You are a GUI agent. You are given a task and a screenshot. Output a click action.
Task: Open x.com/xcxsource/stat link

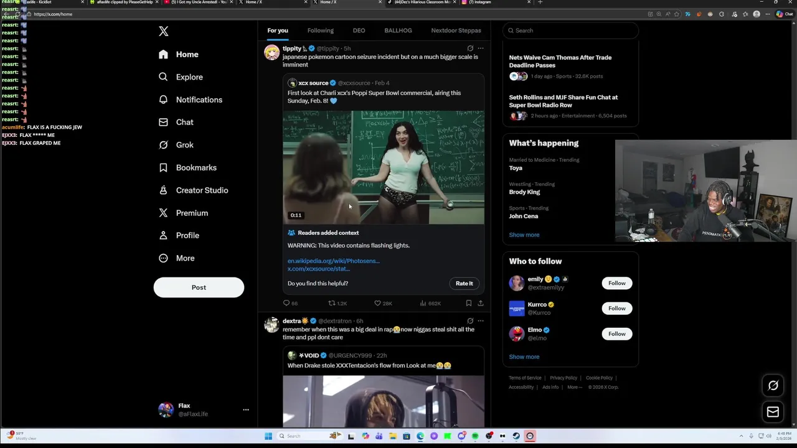pyautogui.click(x=319, y=269)
